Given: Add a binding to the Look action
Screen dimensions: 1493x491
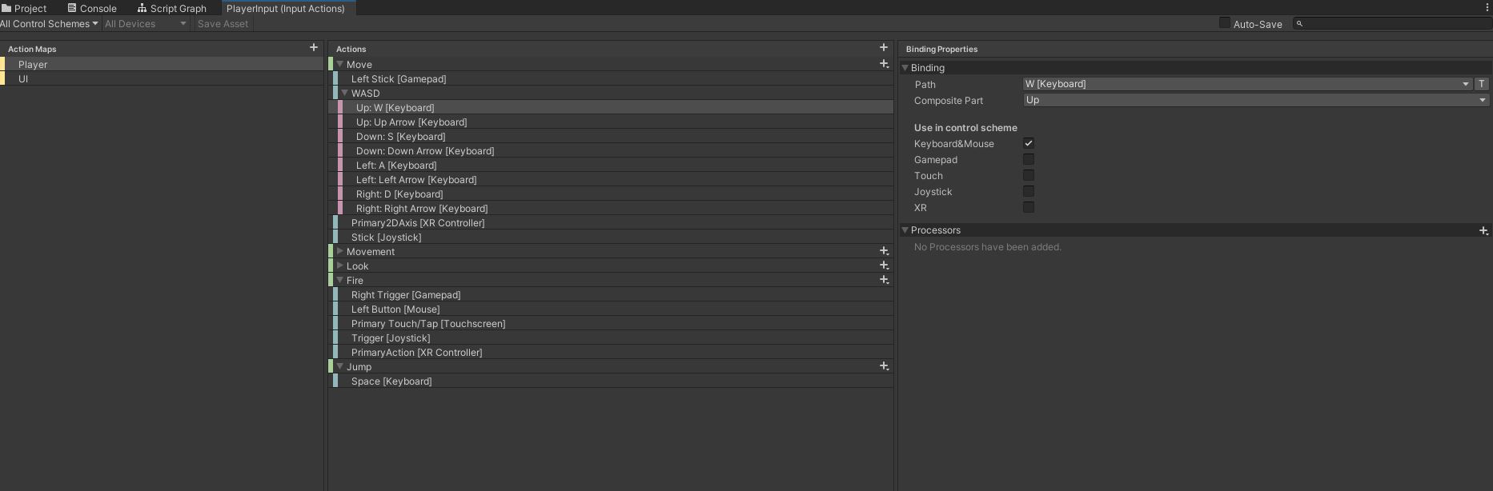Looking at the screenshot, I should click(x=884, y=265).
